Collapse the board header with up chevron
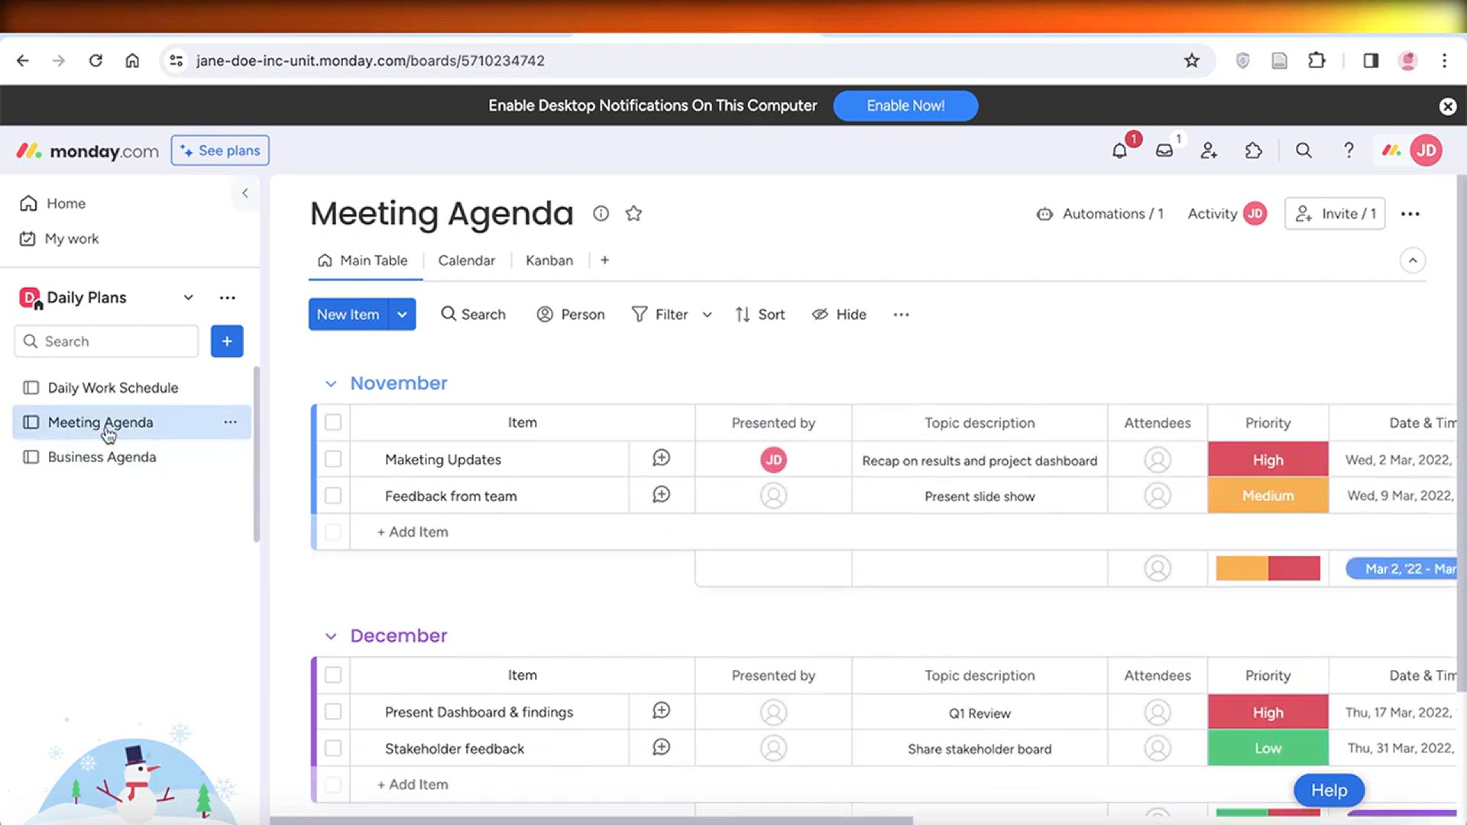 (1413, 260)
